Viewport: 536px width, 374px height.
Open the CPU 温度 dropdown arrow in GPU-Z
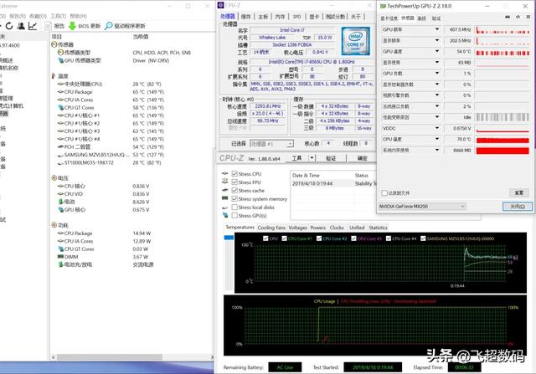pyautogui.click(x=437, y=139)
